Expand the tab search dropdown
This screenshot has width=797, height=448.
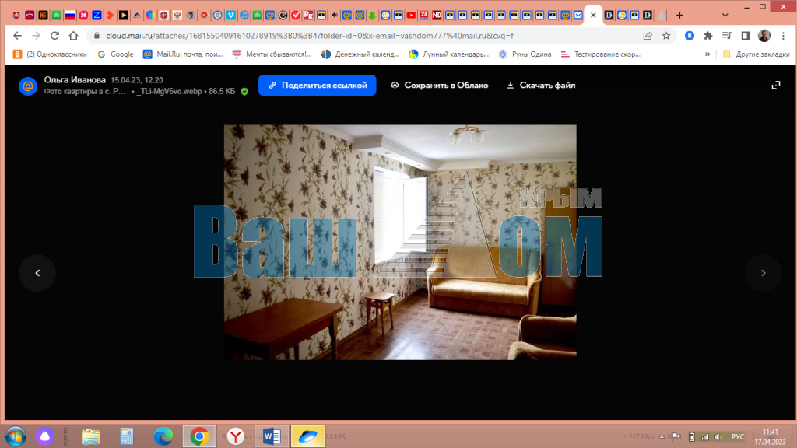[x=725, y=16]
